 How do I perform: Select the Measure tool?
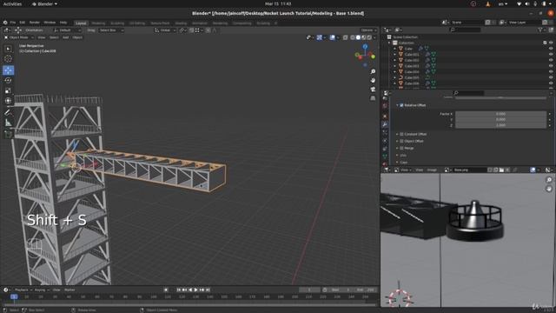coord(8,123)
